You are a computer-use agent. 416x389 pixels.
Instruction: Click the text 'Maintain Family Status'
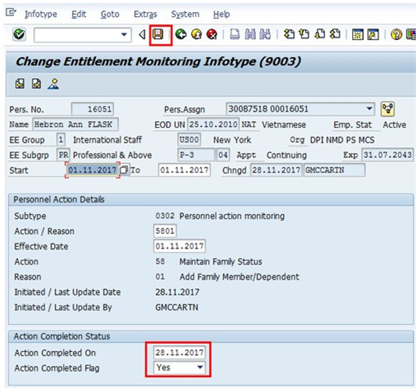tap(221, 262)
